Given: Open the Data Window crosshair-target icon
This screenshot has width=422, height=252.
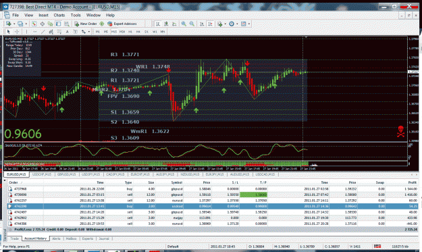Looking at the screenshot, I should 43,24.
